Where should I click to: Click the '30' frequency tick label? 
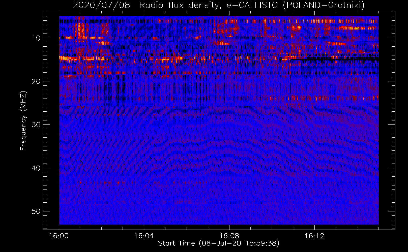36,125
